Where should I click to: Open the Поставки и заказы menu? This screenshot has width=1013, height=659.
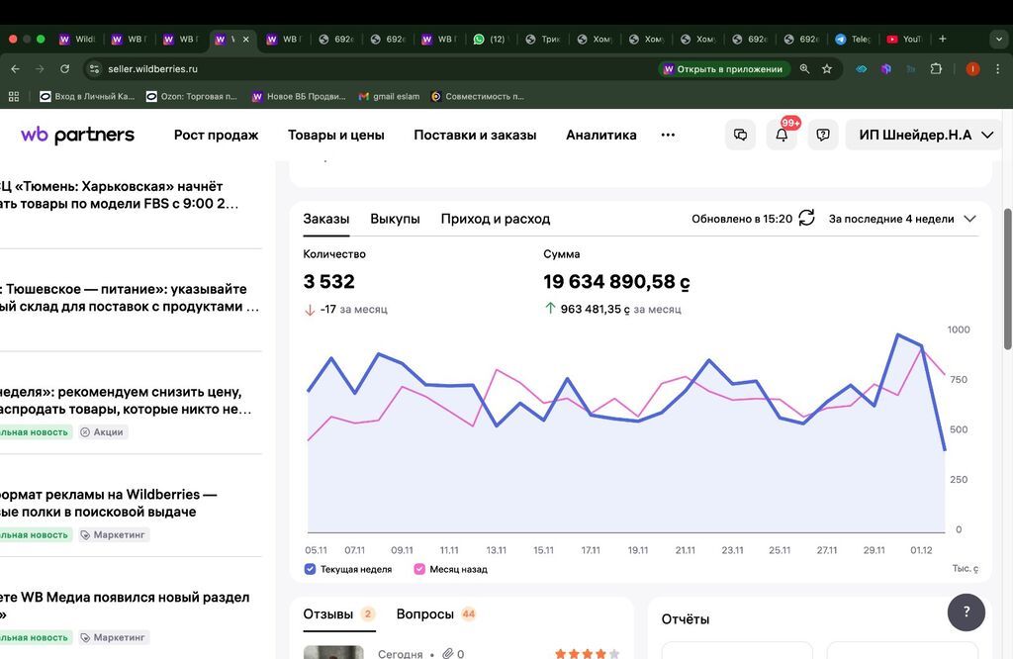coord(475,135)
